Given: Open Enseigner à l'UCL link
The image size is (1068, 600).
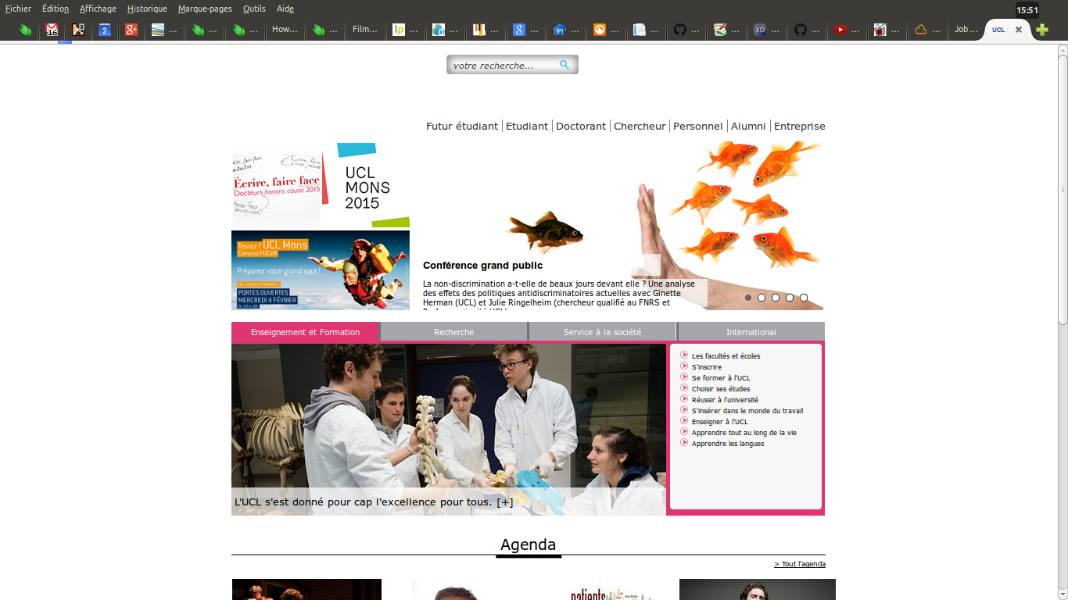Looking at the screenshot, I should [x=720, y=421].
